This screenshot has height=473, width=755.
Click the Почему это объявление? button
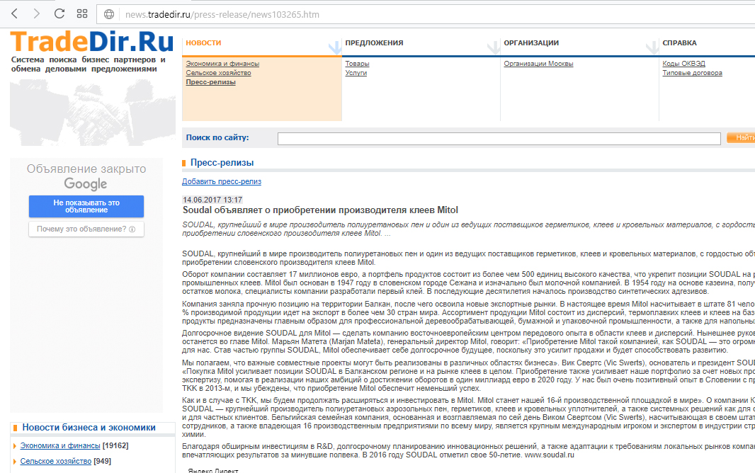(86, 229)
